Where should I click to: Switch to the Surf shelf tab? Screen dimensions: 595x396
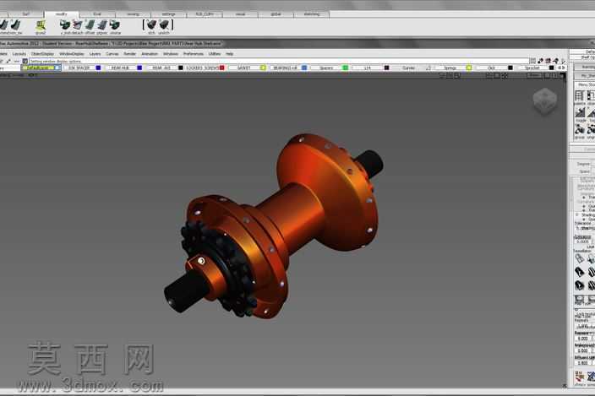26,14
